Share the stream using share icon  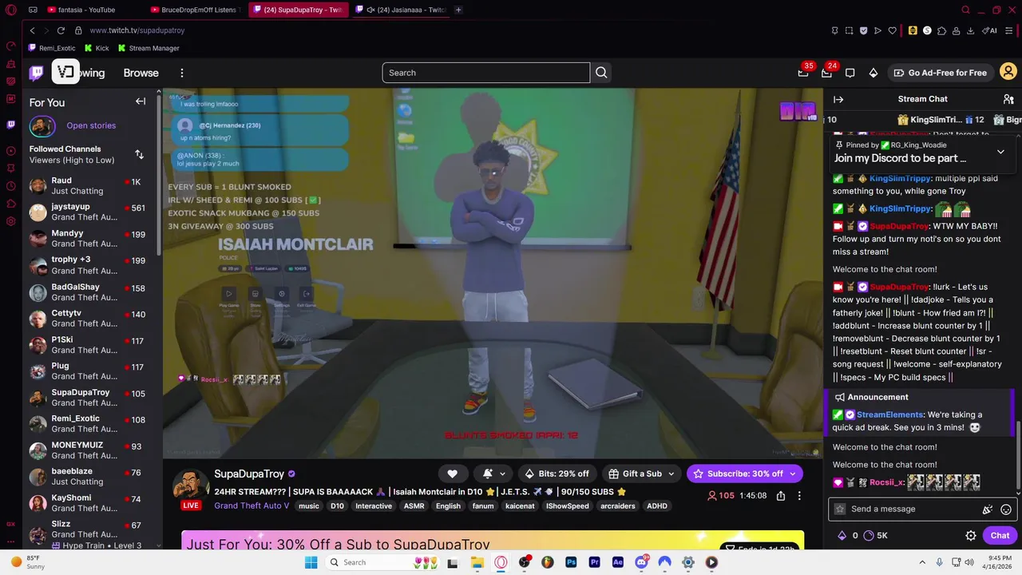pyautogui.click(x=781, y=496)
